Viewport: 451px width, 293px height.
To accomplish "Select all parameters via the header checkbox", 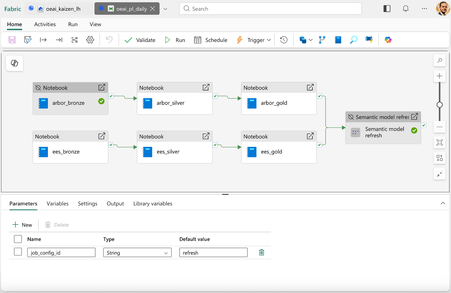I will point(18,239).
